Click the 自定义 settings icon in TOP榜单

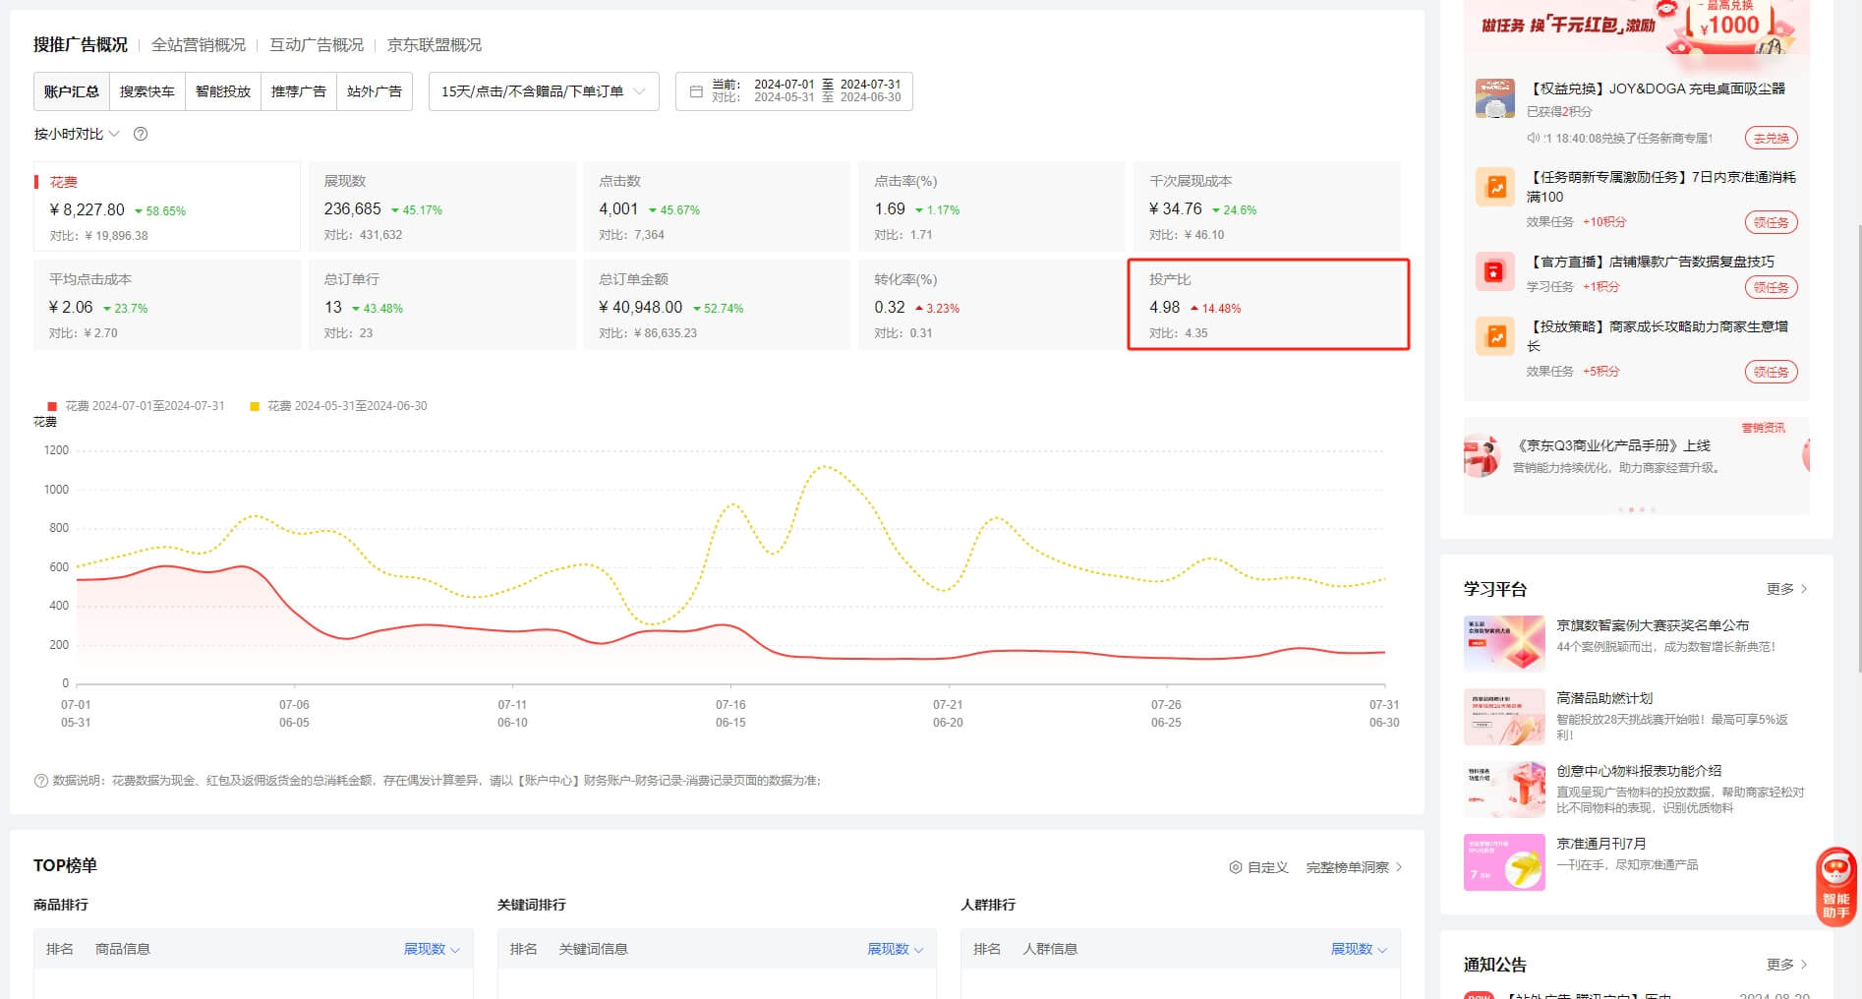coord(1236,867)
